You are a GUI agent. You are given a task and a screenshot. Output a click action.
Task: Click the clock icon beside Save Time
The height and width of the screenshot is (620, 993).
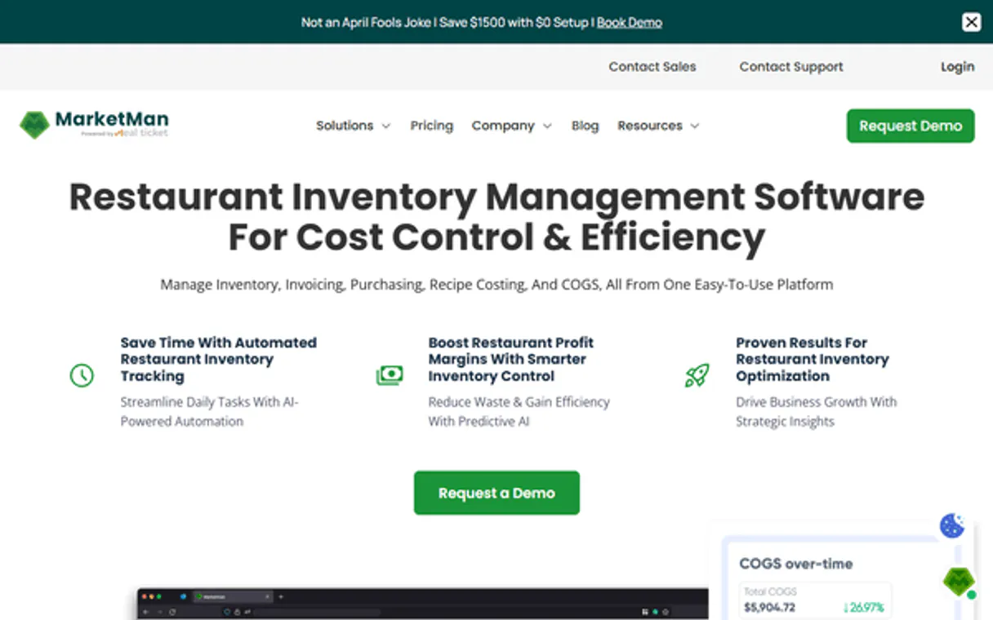click(82, 375)
